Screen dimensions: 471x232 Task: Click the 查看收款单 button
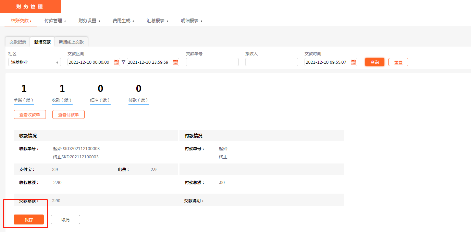coord(30,115)
